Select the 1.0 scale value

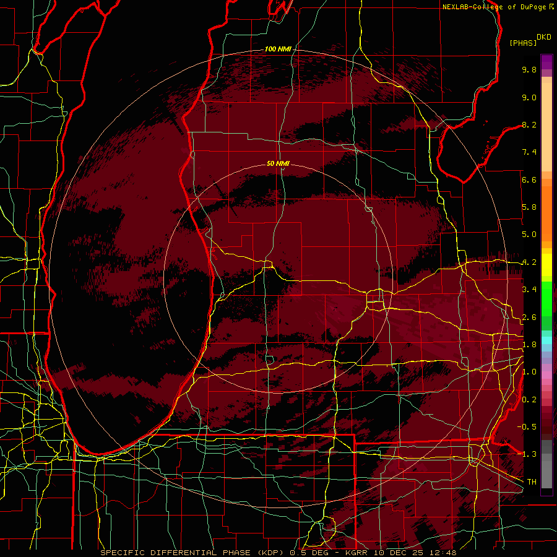pos(529,372)
